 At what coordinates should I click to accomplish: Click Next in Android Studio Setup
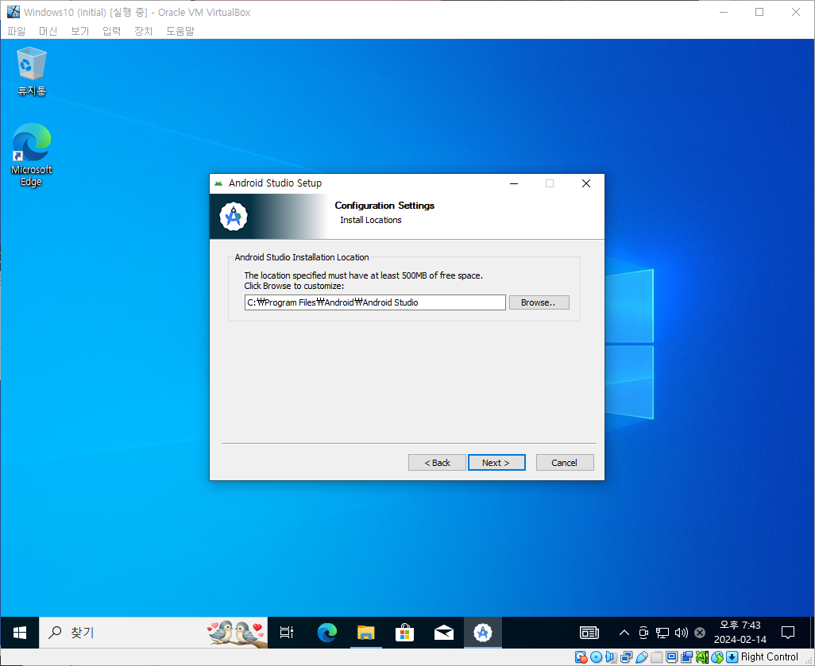(496, 462)
